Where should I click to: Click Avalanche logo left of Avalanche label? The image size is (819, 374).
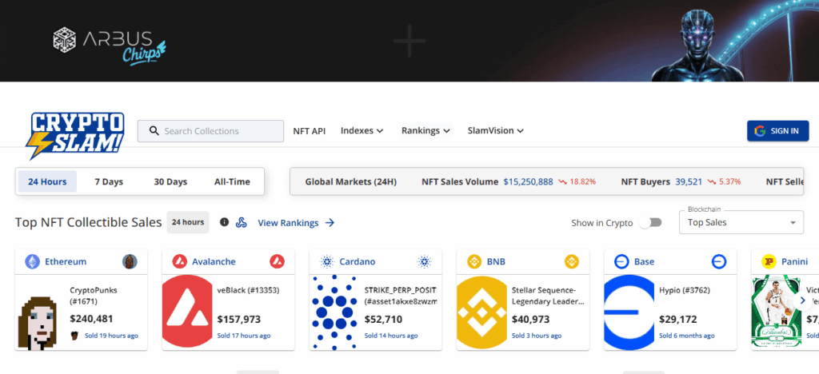180,261
